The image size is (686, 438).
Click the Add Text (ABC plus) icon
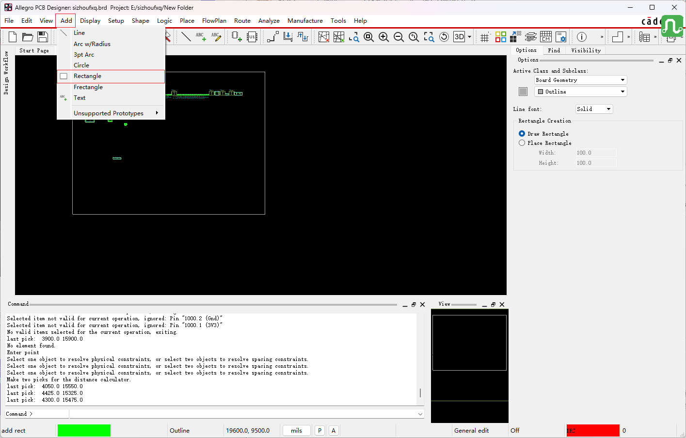point(201,37)
